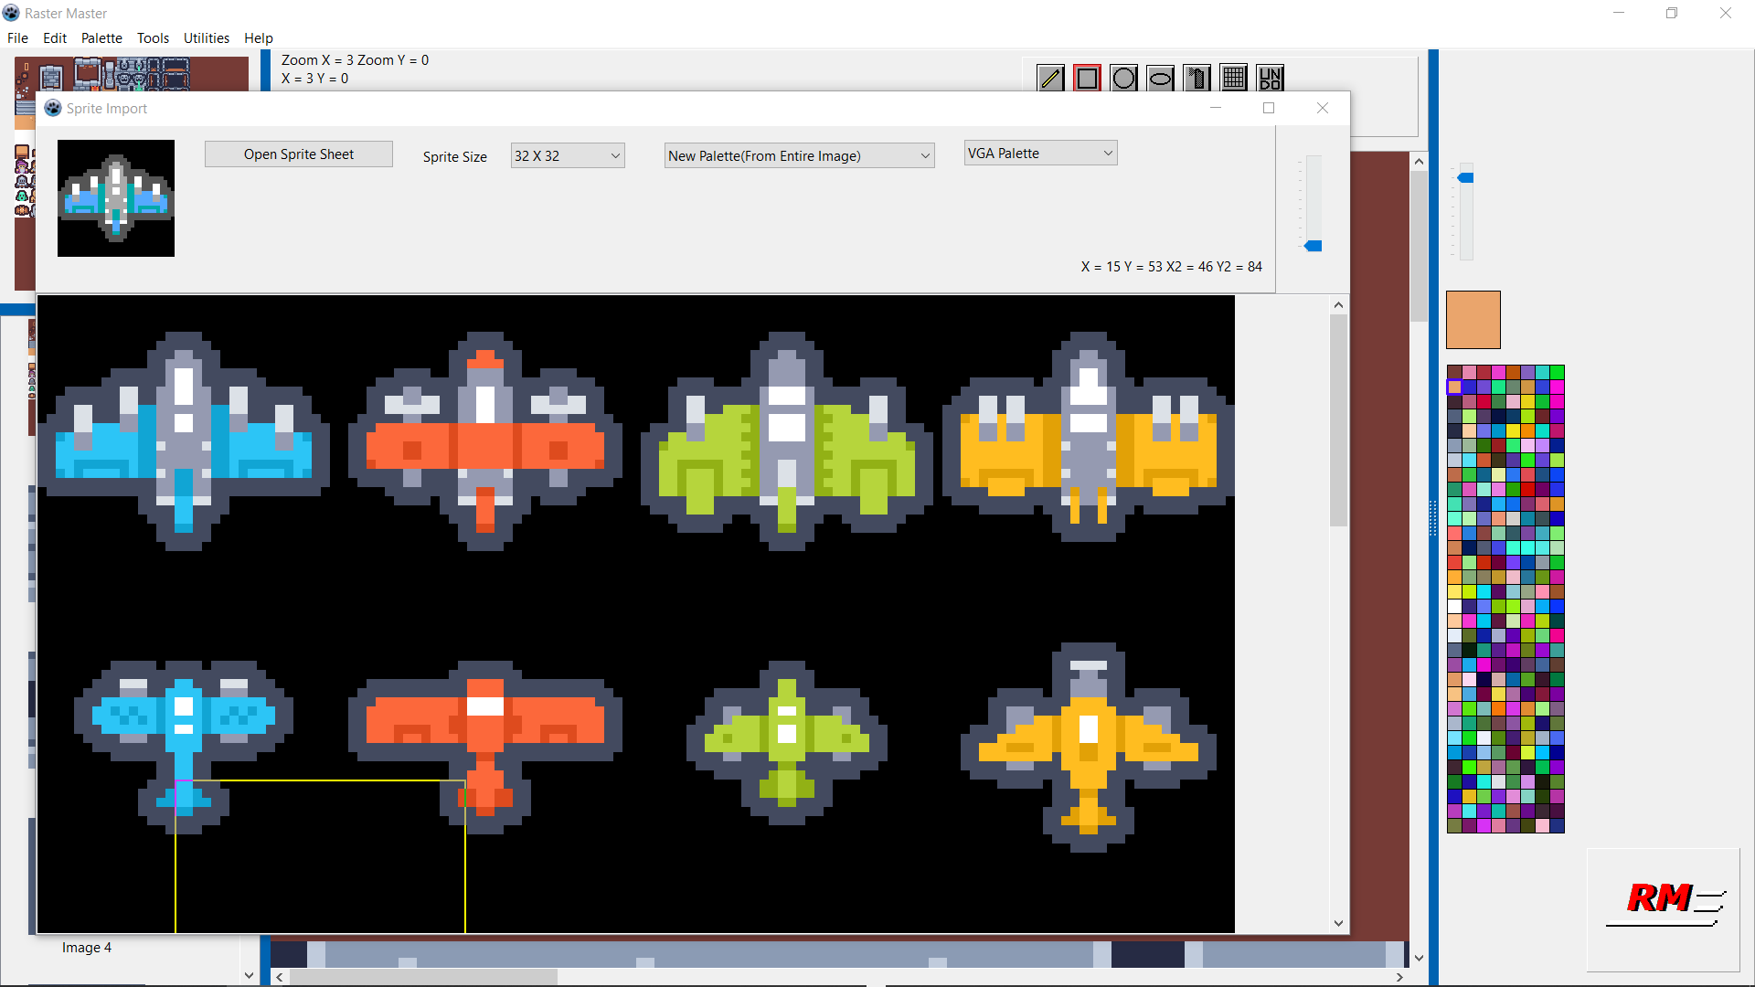The width and height of the screenshot is (1755, 987).
Task: Click the paw icon on Sprite Import window
Action: click(x=52, y=108)
